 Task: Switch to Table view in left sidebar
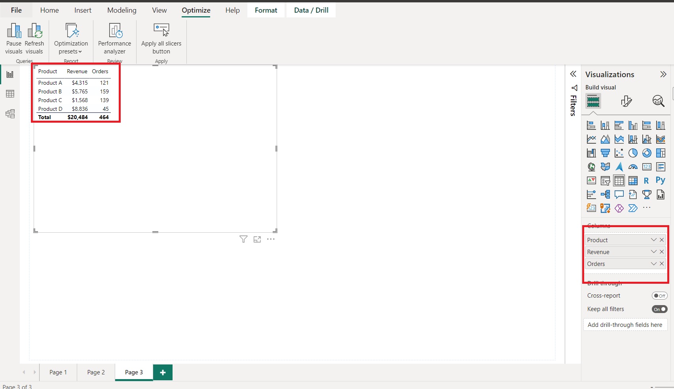pyautogui.click(x=10, y=94)
